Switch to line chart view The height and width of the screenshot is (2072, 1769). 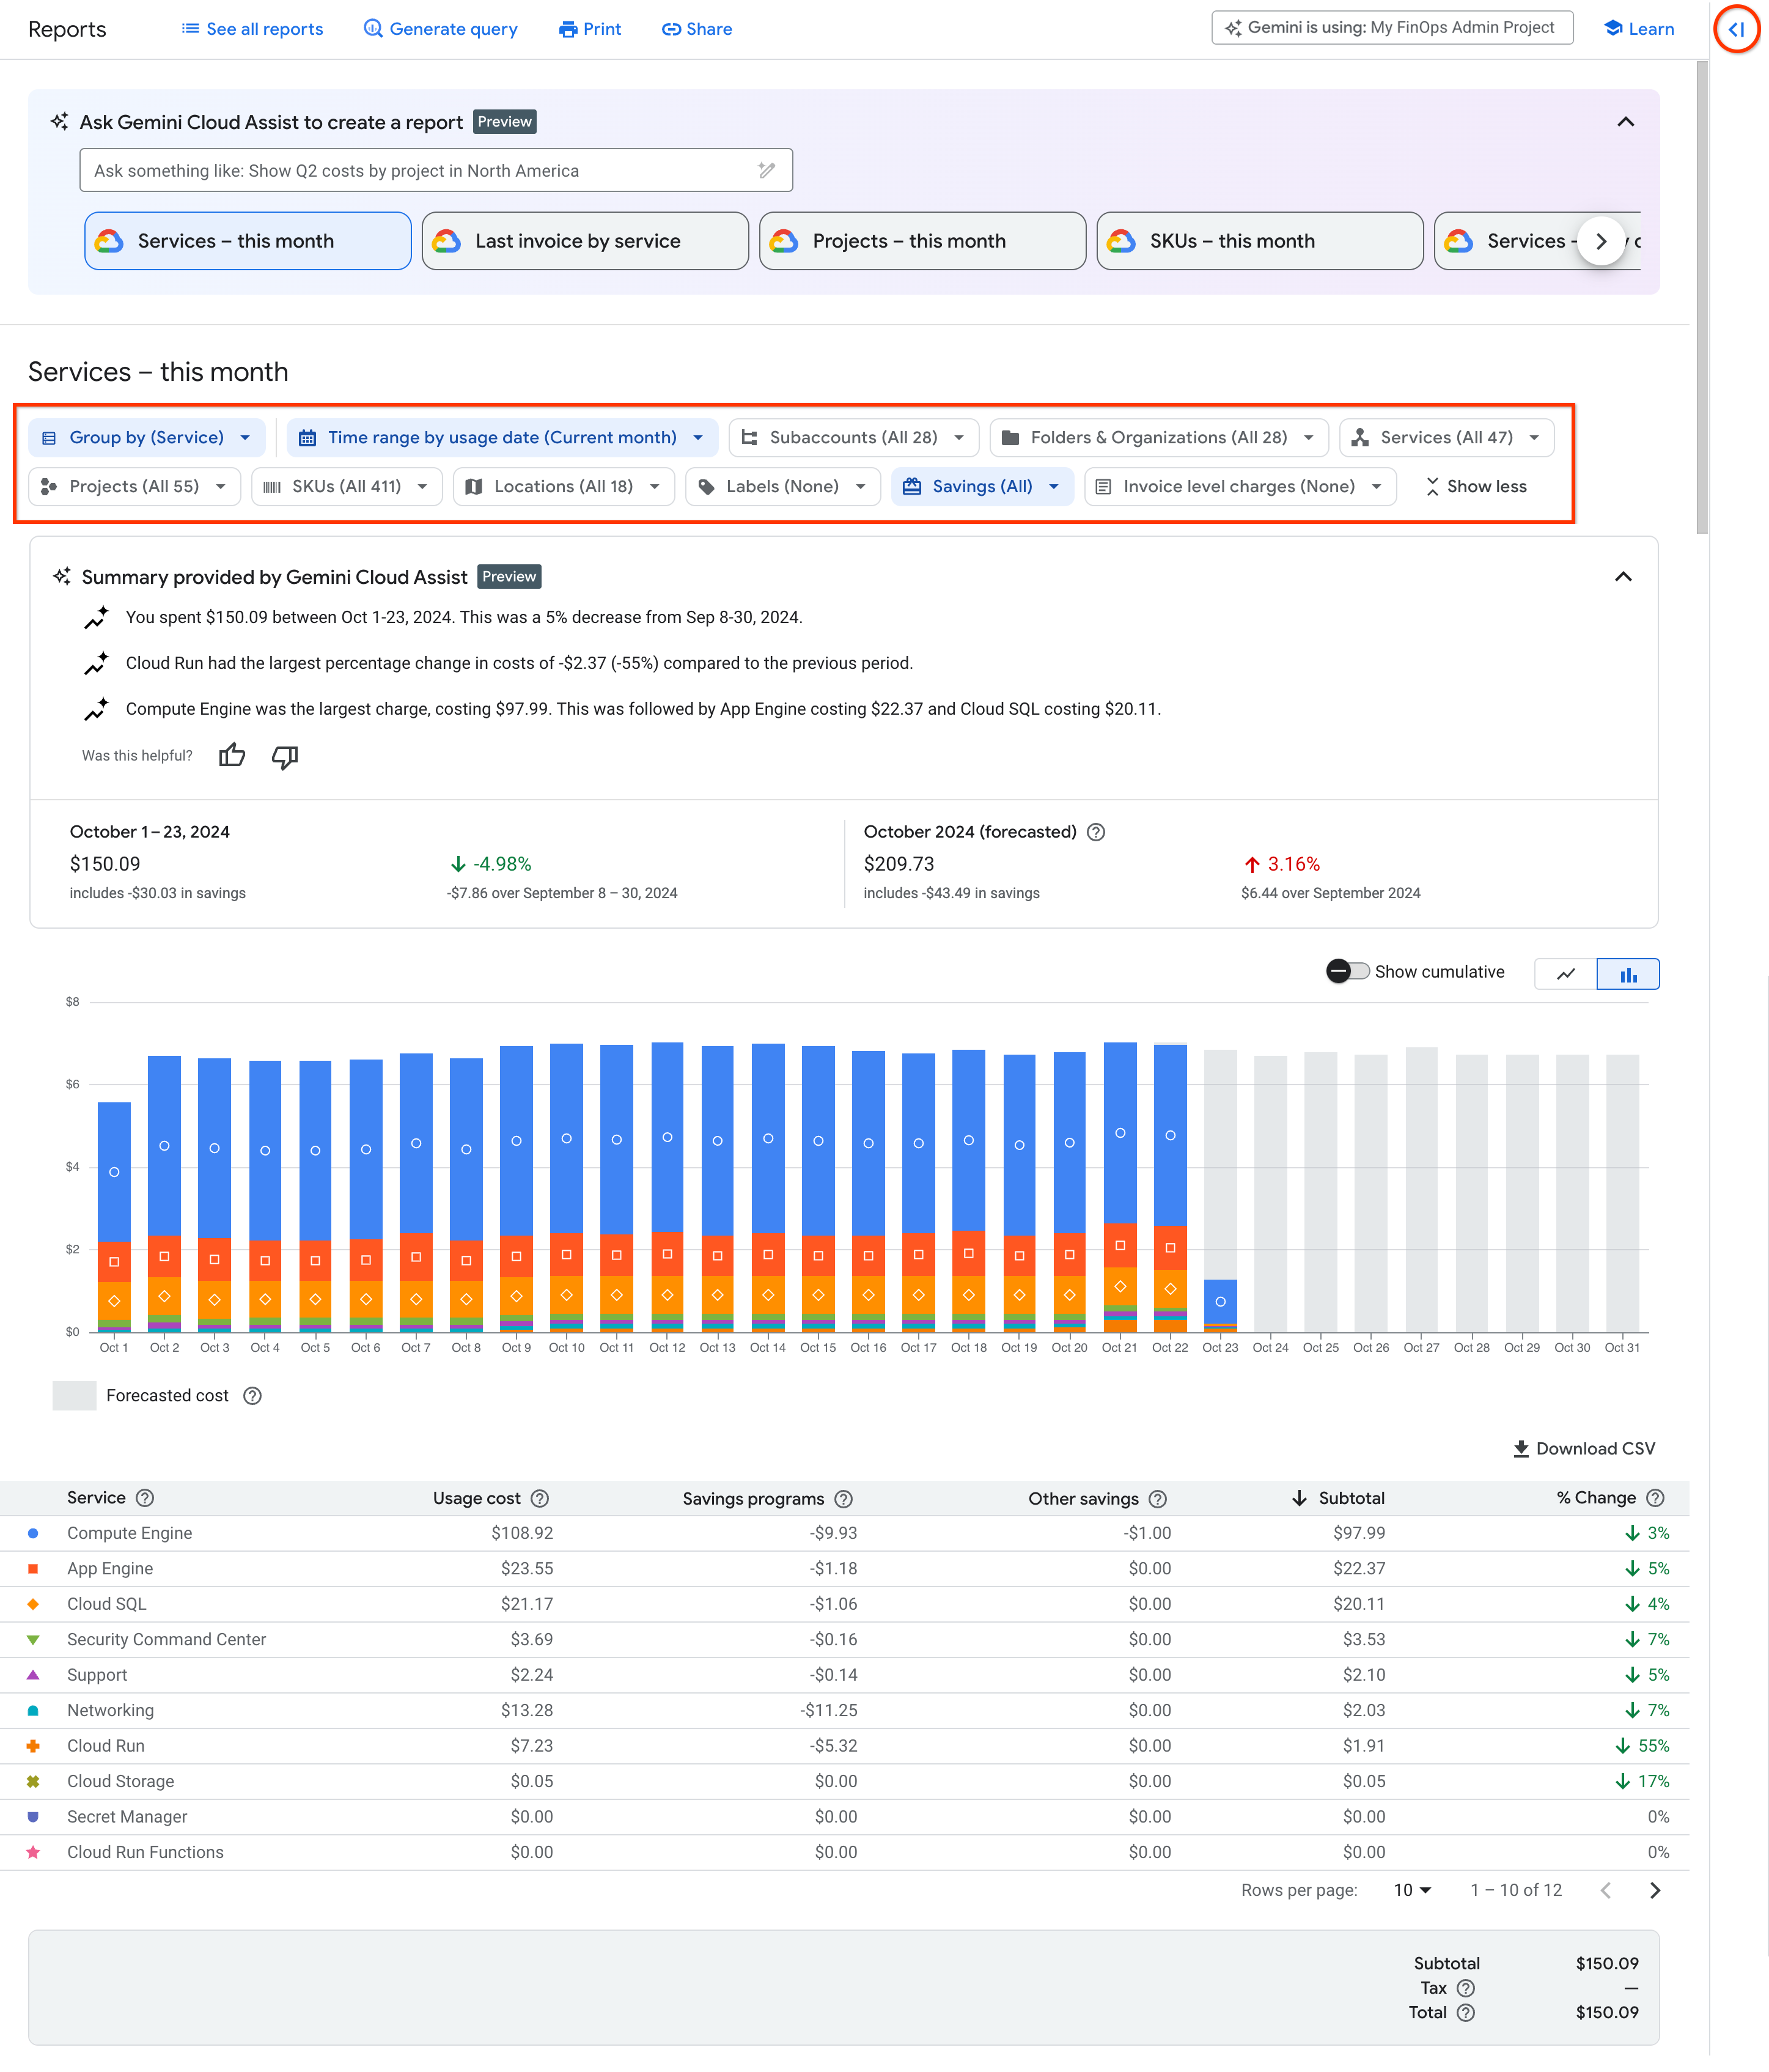click(x=1565, y=974)
